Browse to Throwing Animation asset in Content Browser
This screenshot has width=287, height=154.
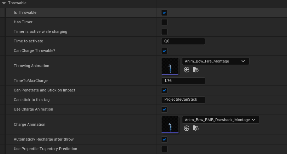[x=196, y=70]
